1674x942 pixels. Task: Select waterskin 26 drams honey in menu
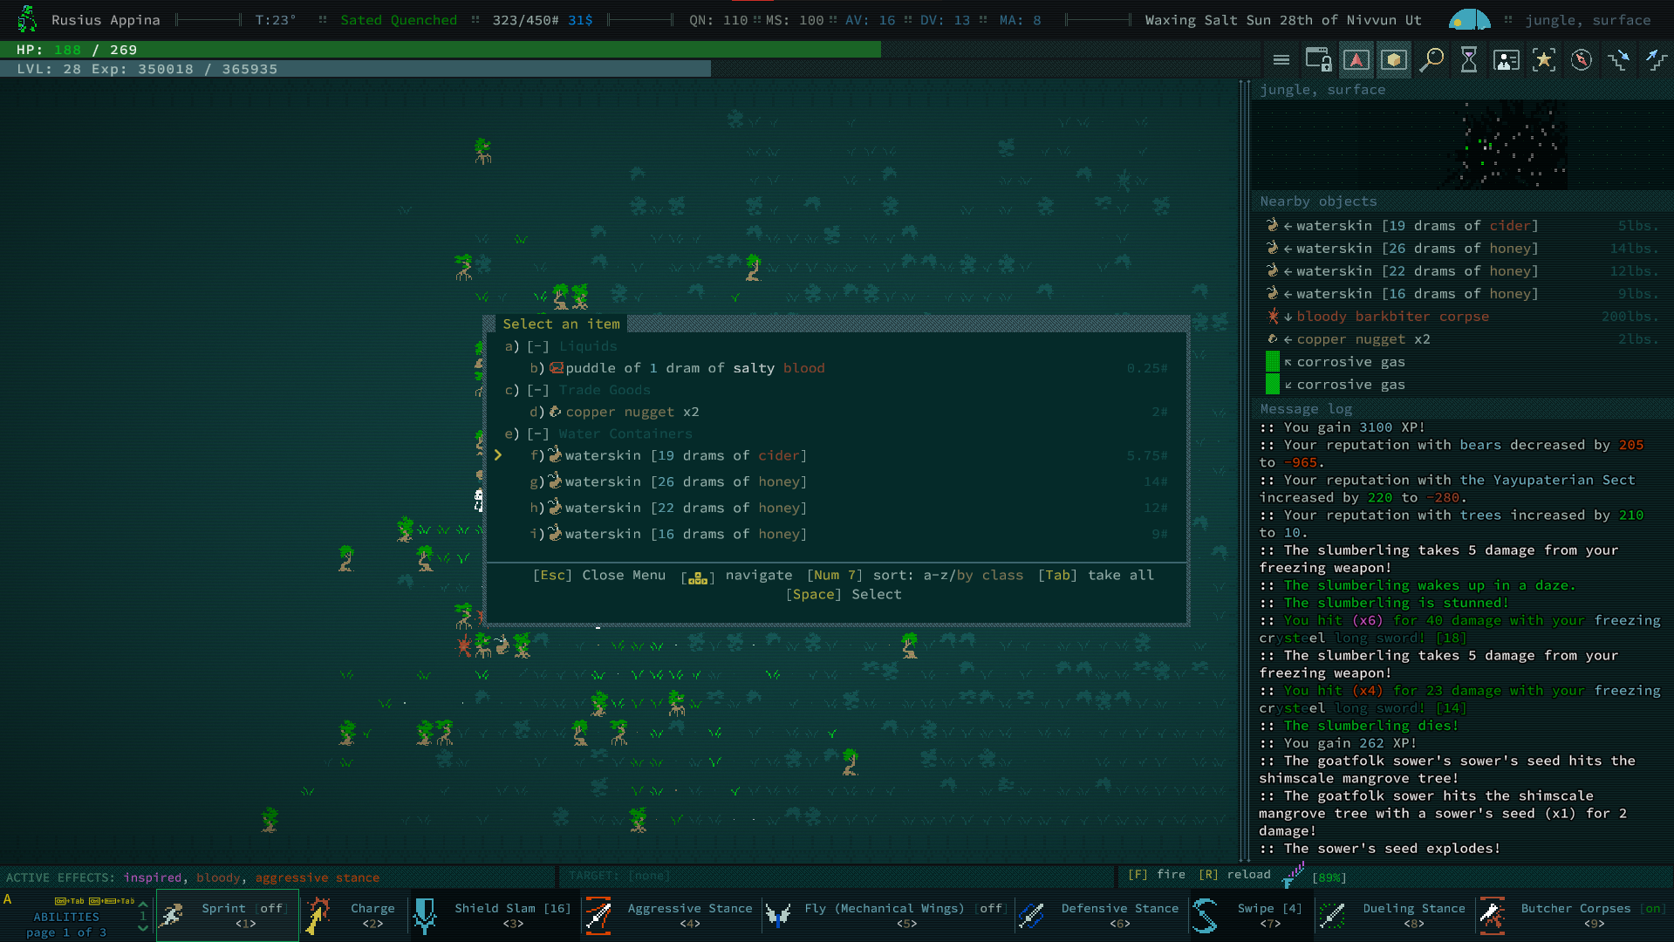(837, 481)
